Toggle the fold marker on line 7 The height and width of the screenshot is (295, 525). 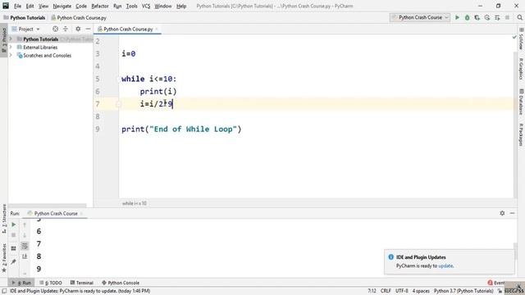click(x=118, y=104)
